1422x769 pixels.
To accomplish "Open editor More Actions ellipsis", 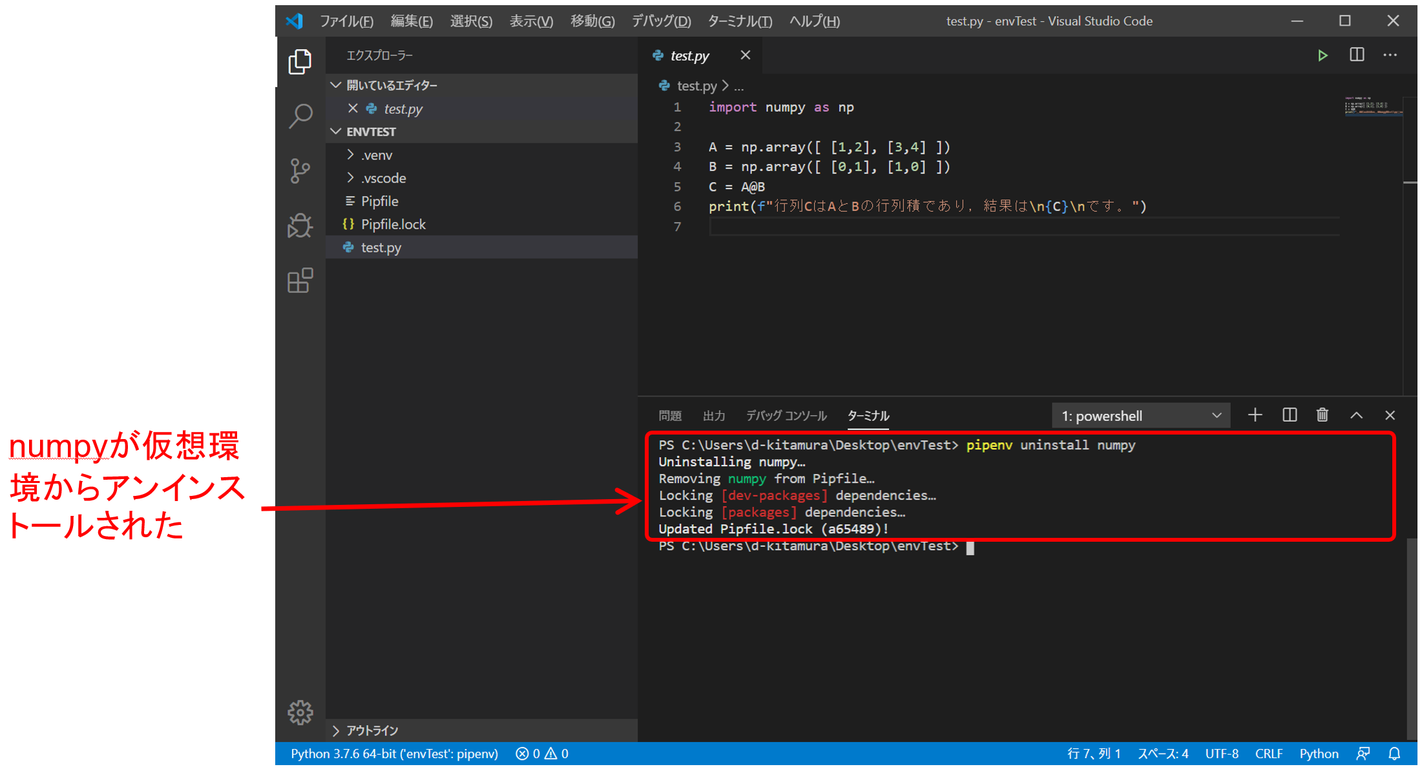I will pyautogui.click(x=1390, y=56).
